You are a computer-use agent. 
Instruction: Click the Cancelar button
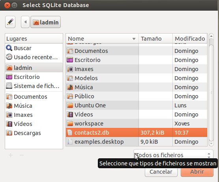(x=161, y=172)
